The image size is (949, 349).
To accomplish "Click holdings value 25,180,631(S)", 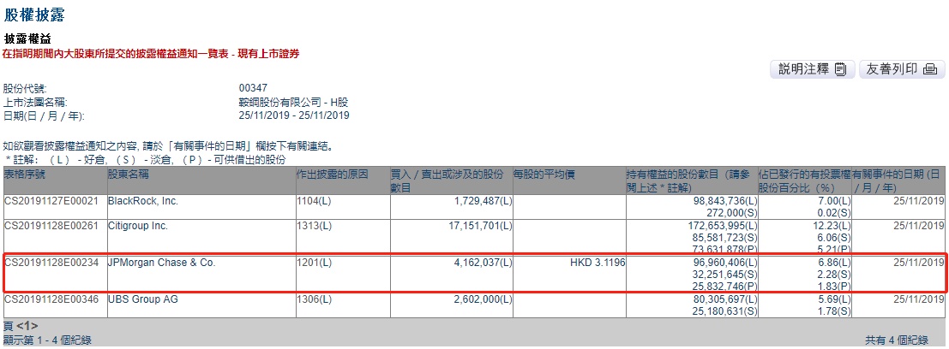I will coord(724,311).
